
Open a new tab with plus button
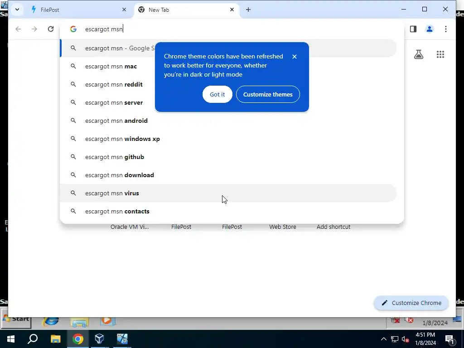coord(248,10)
